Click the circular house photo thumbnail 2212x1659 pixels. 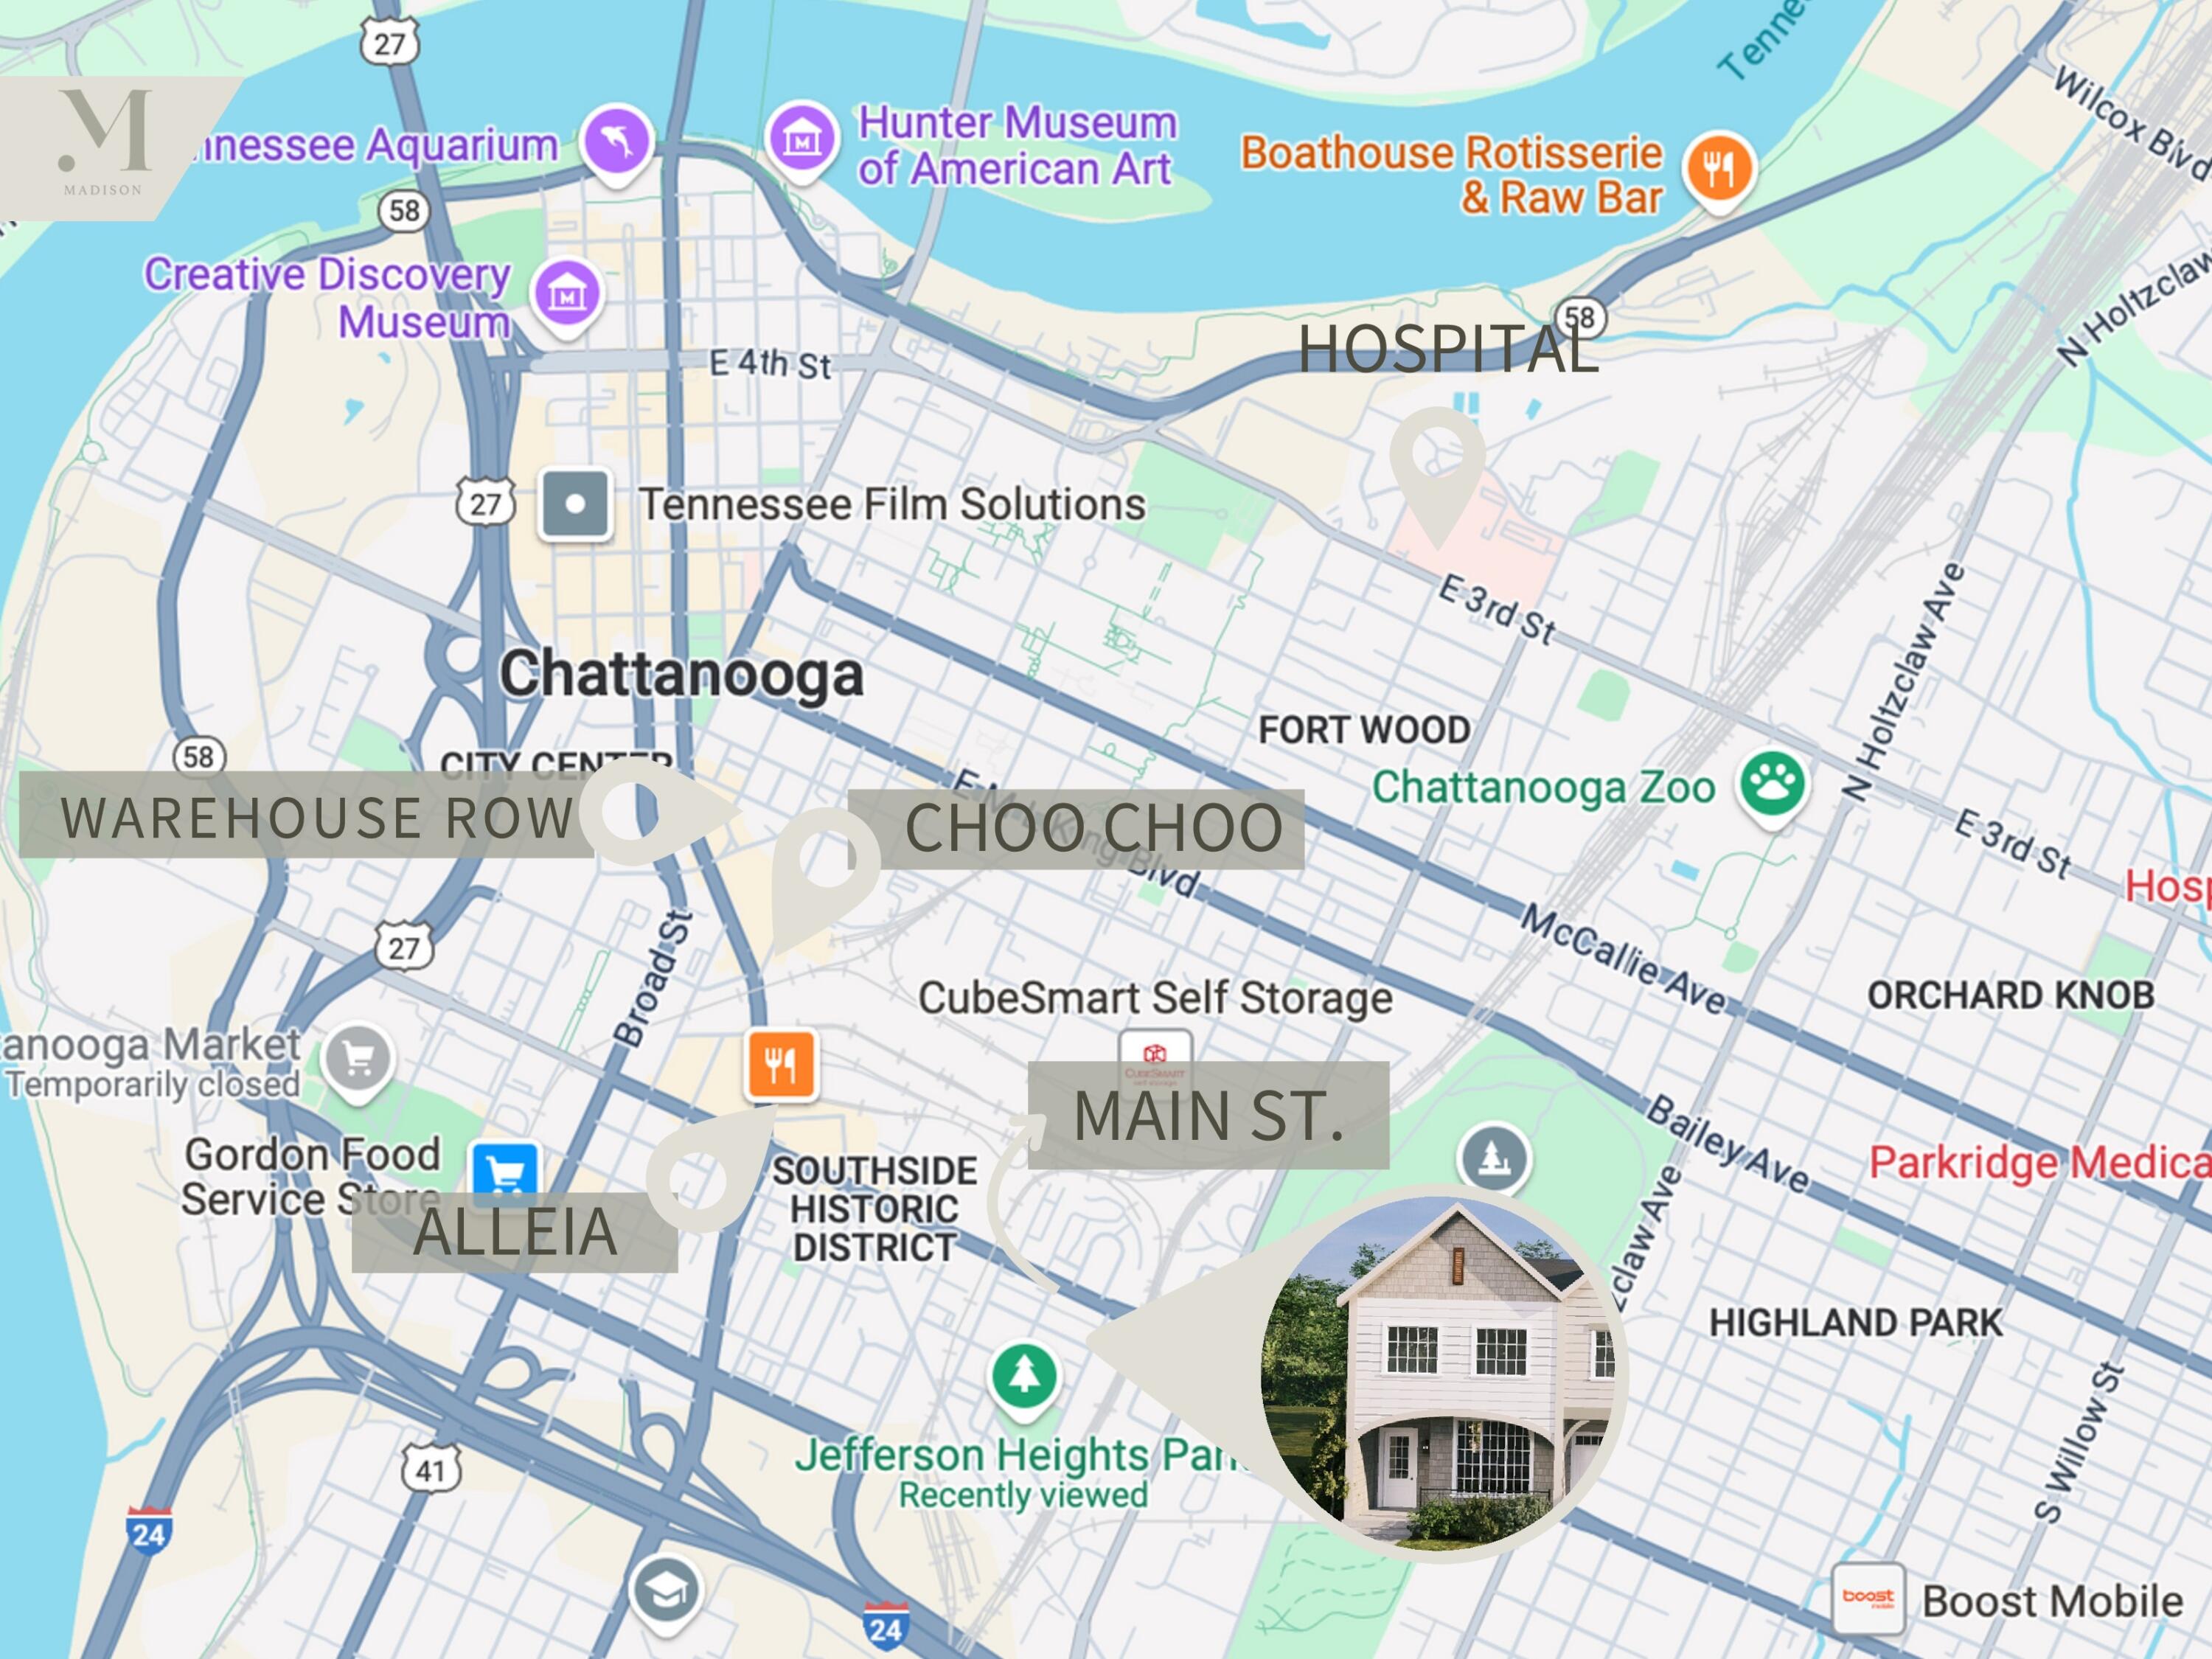tap(1438, 1374)
